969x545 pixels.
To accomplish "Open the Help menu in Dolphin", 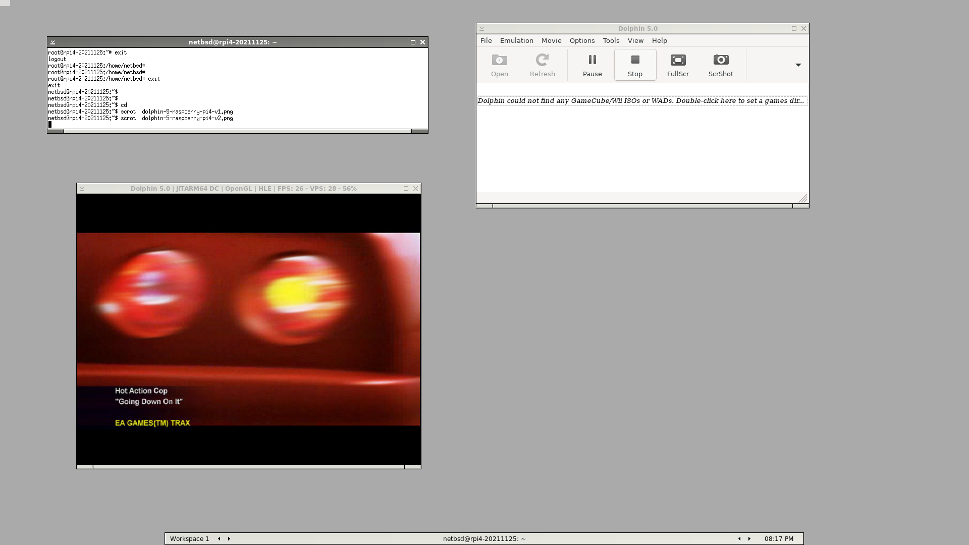I will point(659,41).
